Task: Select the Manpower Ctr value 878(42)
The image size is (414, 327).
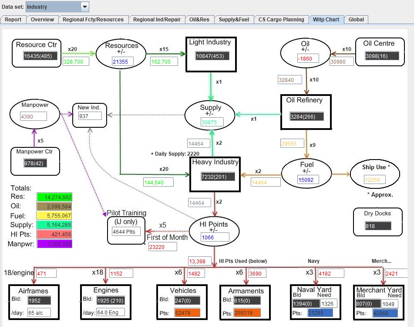Action: (x=36, y=163)
